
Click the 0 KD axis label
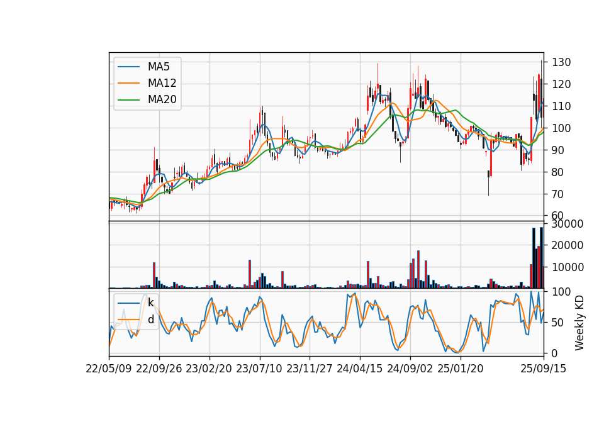(555, 353)
